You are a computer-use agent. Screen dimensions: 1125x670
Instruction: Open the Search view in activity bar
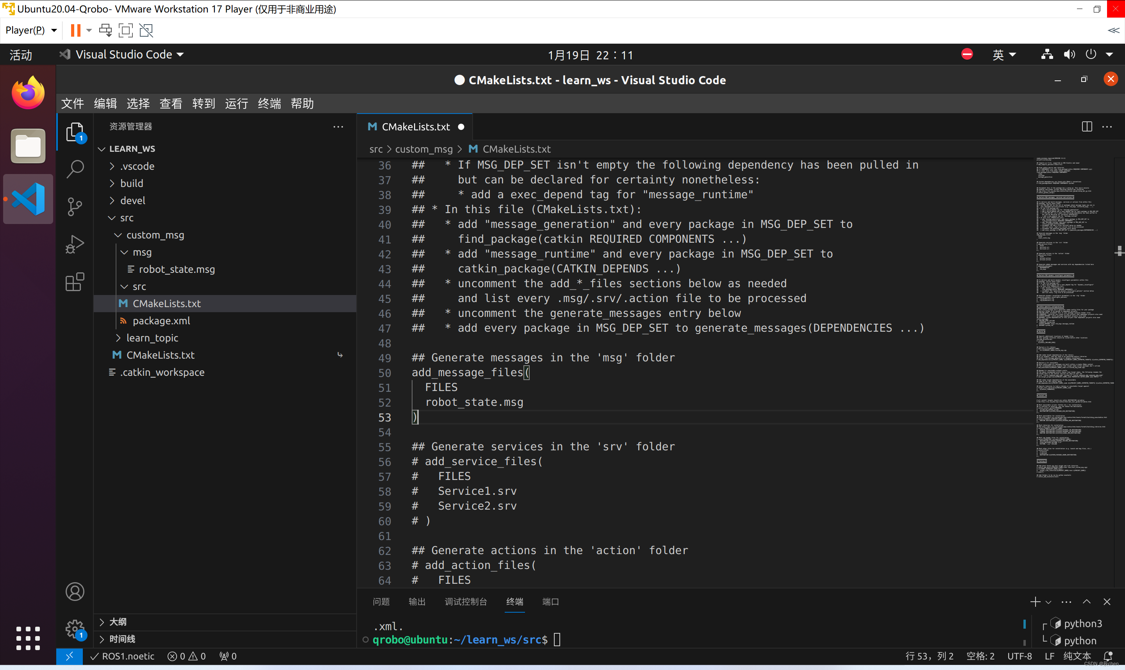tap(75, 169)
